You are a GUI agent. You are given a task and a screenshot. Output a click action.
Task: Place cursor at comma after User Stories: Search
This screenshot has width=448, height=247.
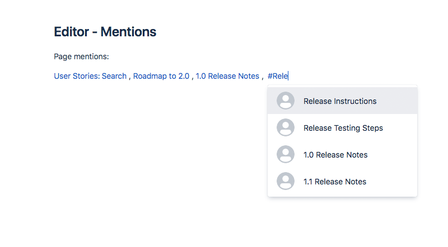[130, 78]
